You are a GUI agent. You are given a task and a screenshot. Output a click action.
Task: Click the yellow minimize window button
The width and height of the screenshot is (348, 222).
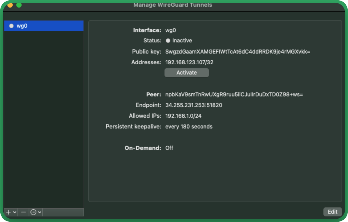point(10,5)
